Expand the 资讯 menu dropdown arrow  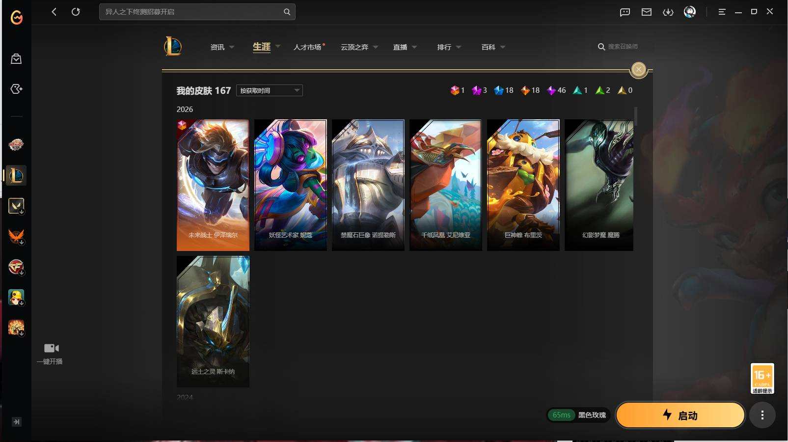(232, 47)
